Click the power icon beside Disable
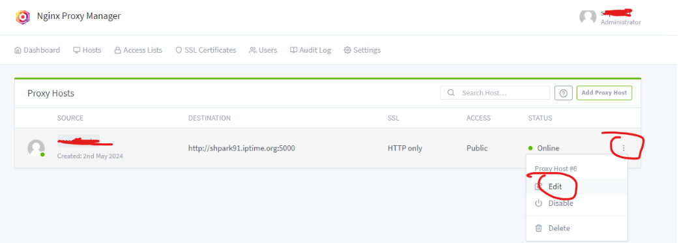Screen dimensions: 679x243 [x=538, y=203]
